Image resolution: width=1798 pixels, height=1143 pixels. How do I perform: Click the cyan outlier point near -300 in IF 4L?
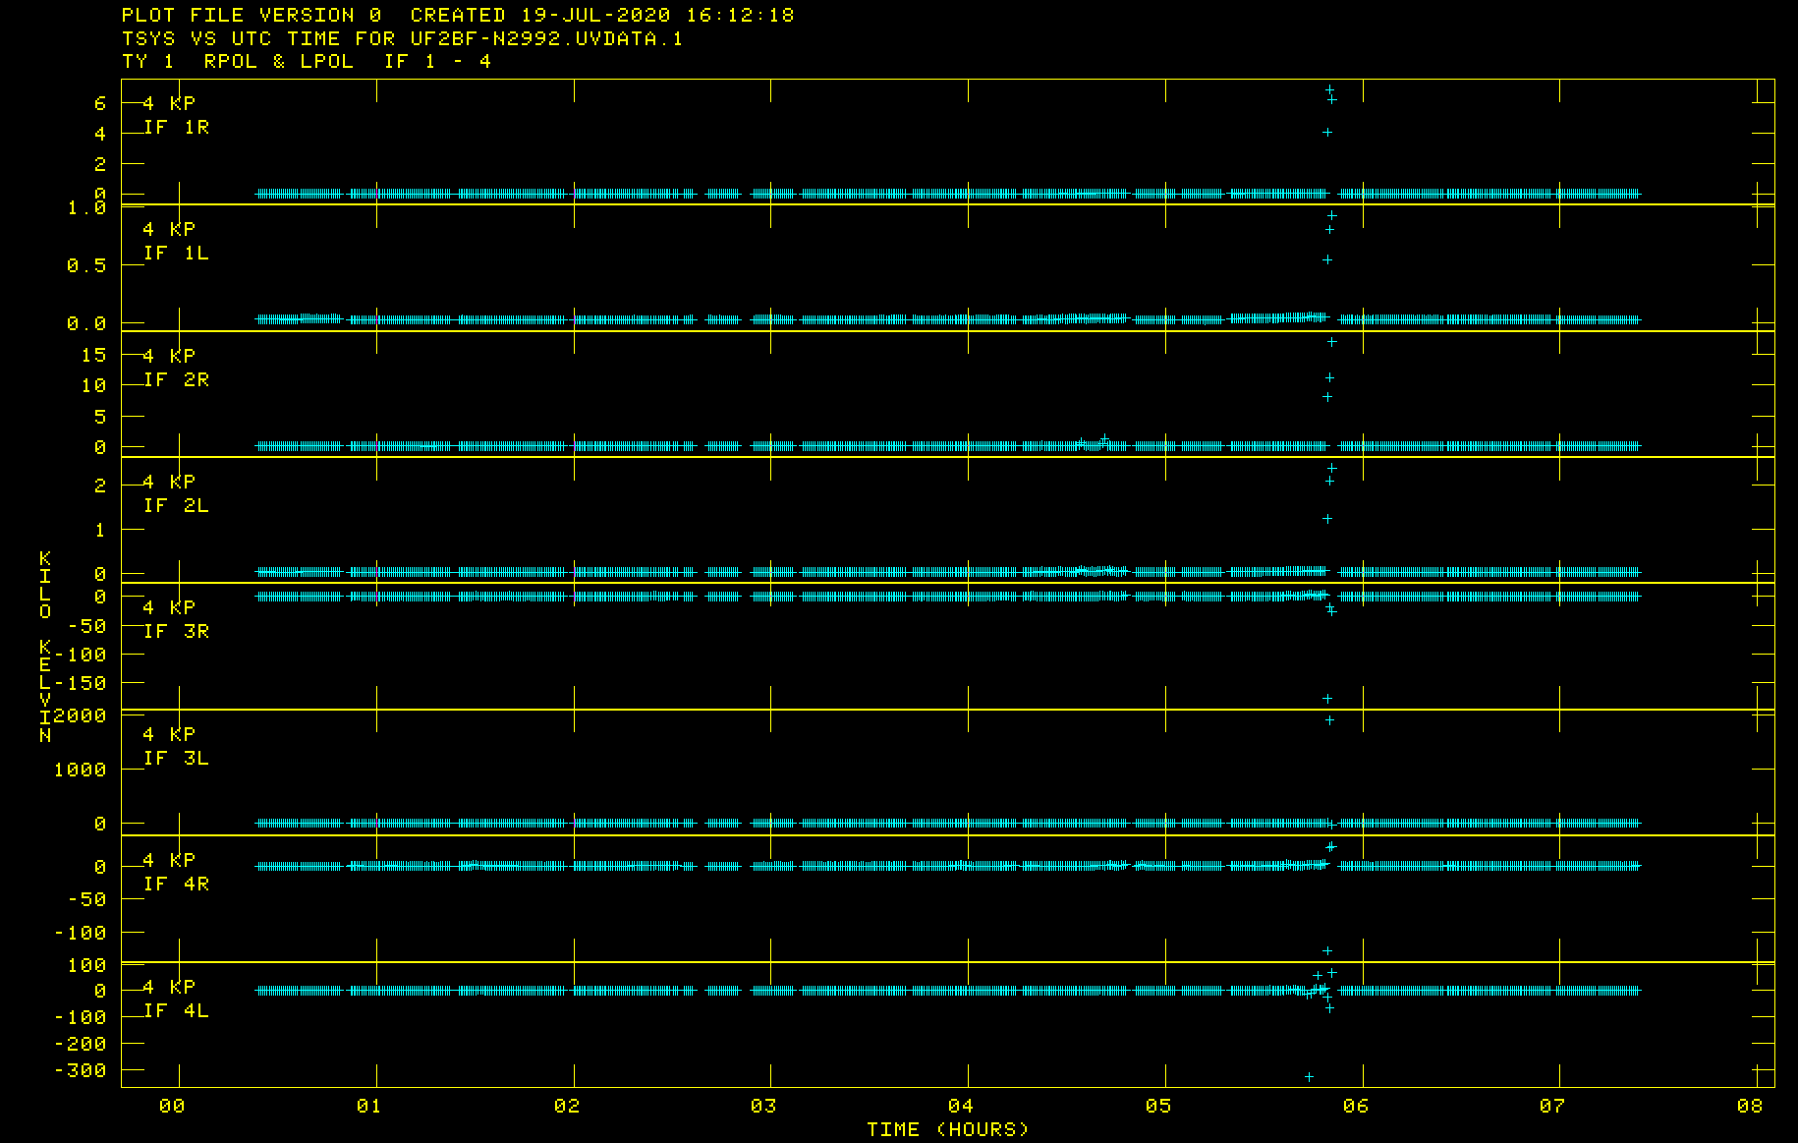point(1309,1077)
